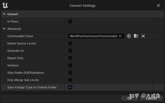Select the Save Foliage Type row label

tap(32, 87)
